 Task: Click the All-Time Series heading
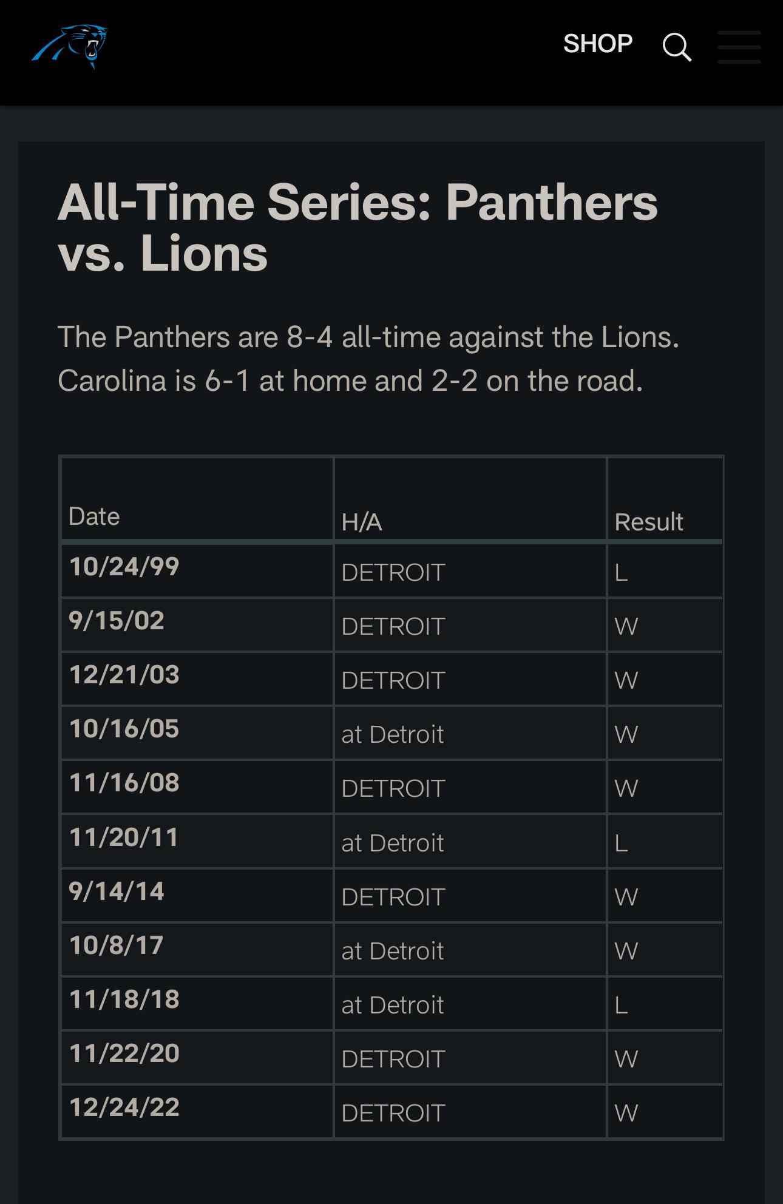(x=358, y=228)
